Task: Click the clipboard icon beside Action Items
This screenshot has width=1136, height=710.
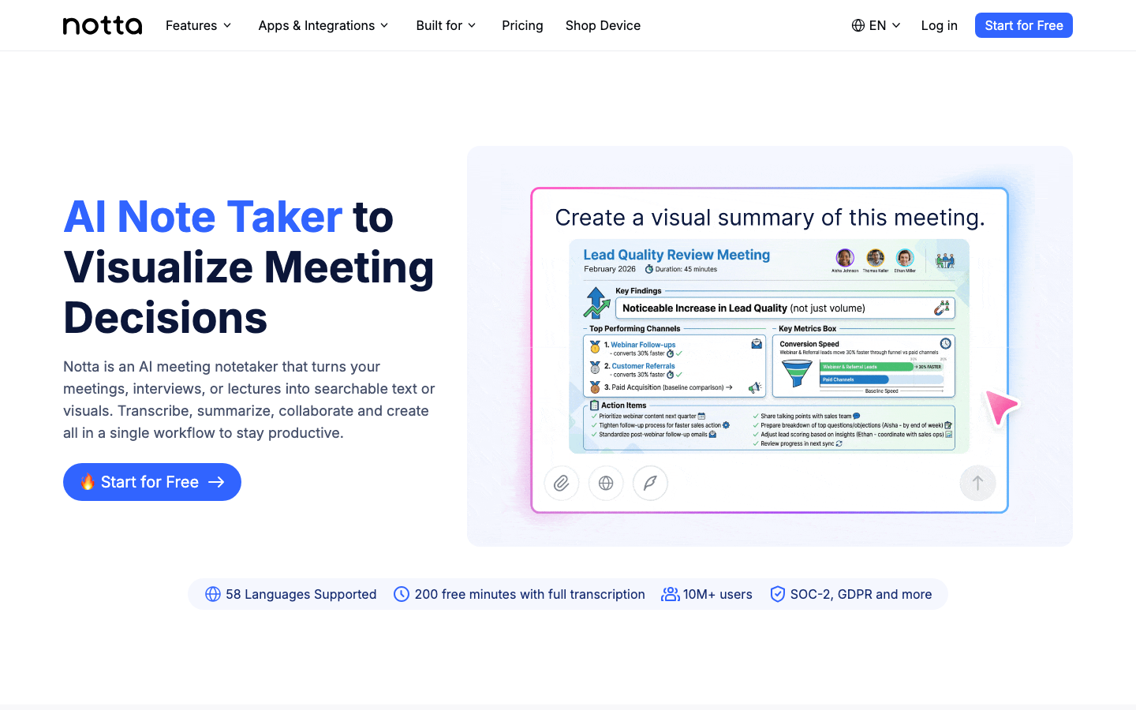Action: pos(595,405)
